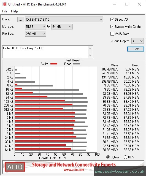Click the 58.99 MB/s write value
Image resolution: width=146 pixels, height=176 pixels.
coord(110,110)
